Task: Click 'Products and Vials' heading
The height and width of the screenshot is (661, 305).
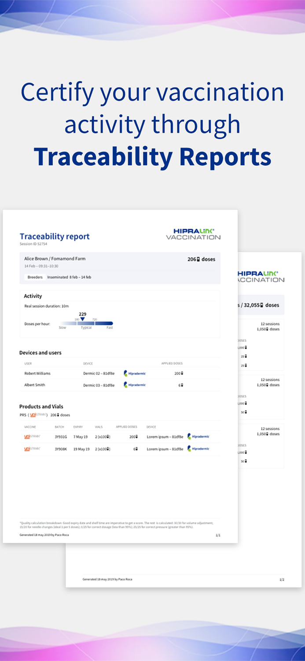Action: pos(41,406)
